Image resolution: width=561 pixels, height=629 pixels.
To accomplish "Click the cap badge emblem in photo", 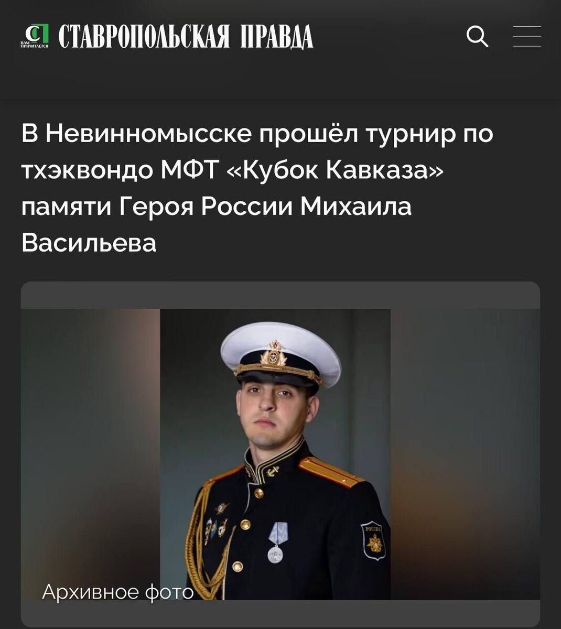I will (x=273, y=355).
